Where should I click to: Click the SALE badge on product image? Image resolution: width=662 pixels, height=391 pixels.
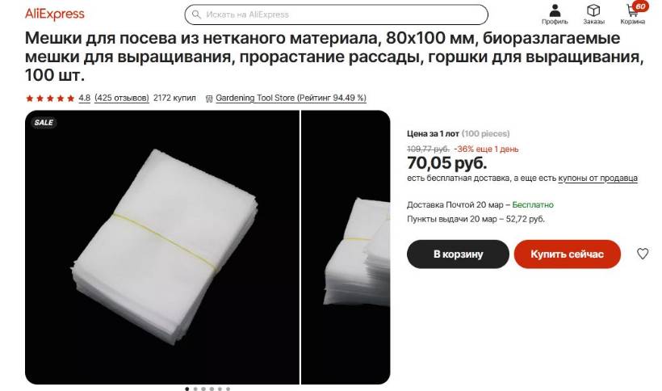(x=44, y=123)
